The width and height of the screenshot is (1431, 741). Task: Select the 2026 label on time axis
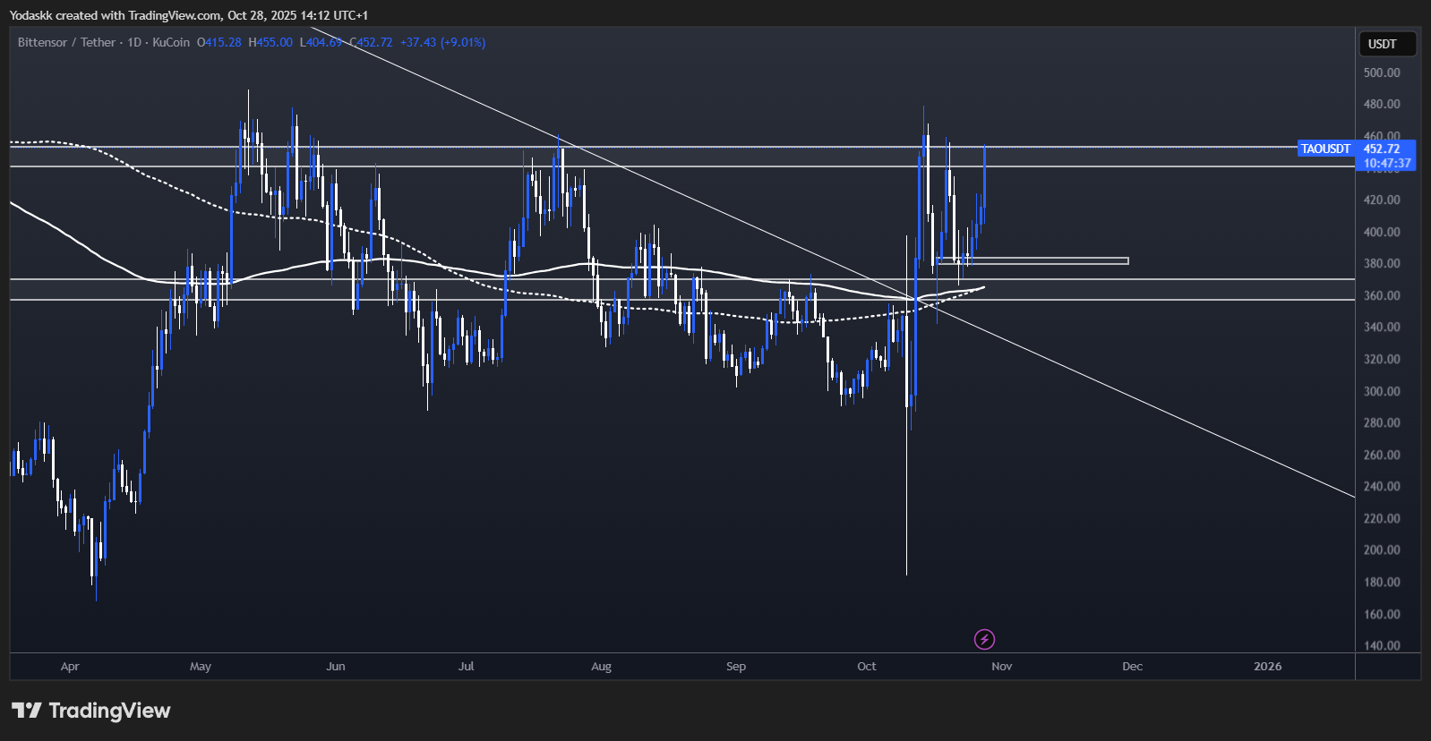click(1267, 666)
